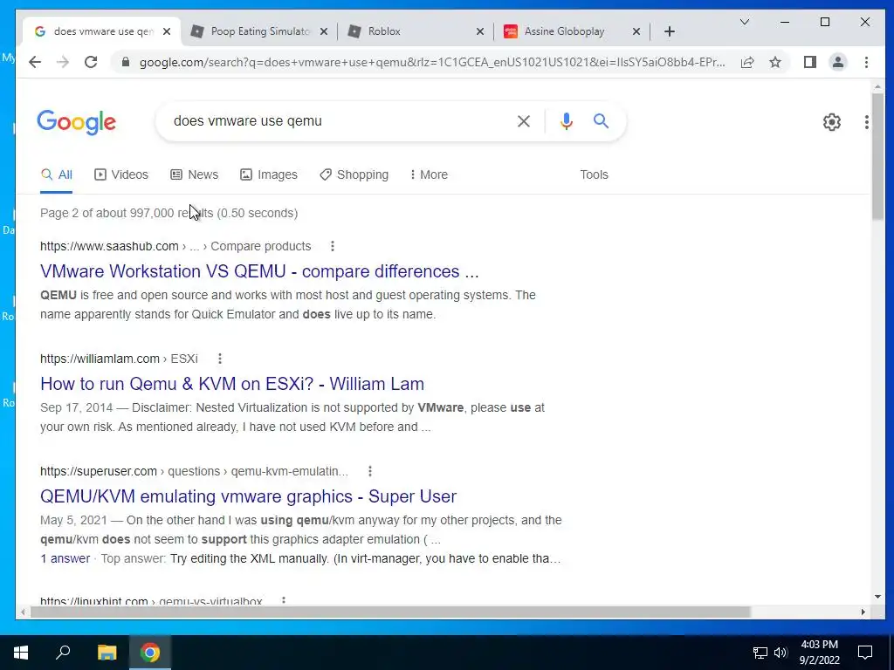Click the vertical scrollbar down arrow

pyautogui.click(x=877, y=597)
